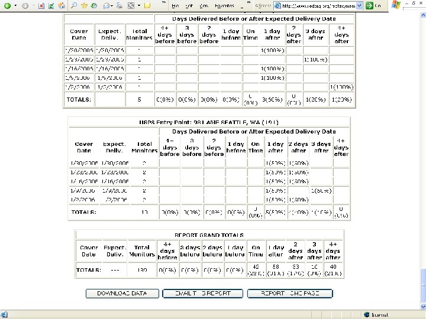Screen dimensions: 426x319
Task: Open the Favorites star pane
Action: pos(84,5)
